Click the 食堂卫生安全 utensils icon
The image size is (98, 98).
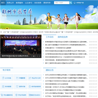[x=30, y=95]
